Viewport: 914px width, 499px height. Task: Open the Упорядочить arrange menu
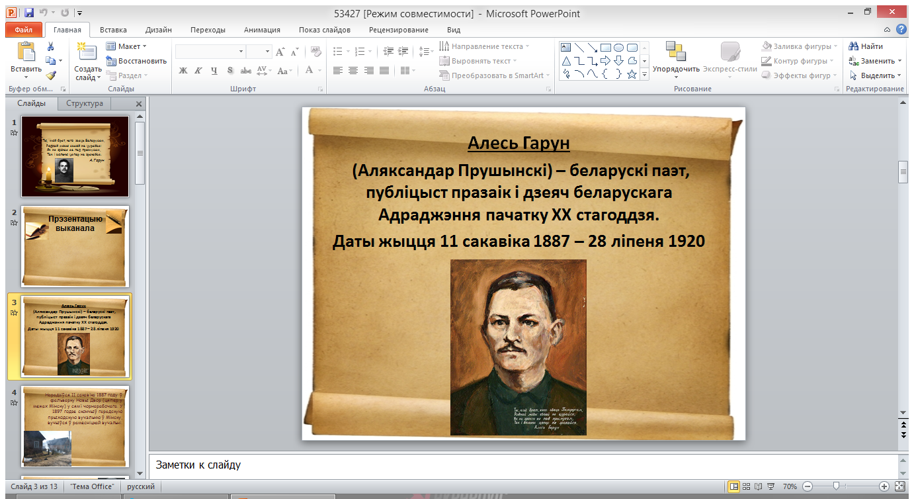[x=676, y=61]
